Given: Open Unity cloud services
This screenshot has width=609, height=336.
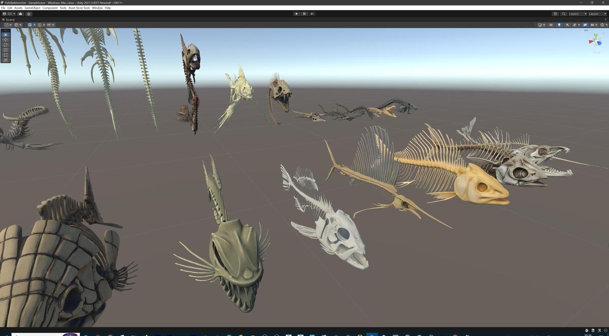Looking at the screenshot, I should click(x=19, y=14).
